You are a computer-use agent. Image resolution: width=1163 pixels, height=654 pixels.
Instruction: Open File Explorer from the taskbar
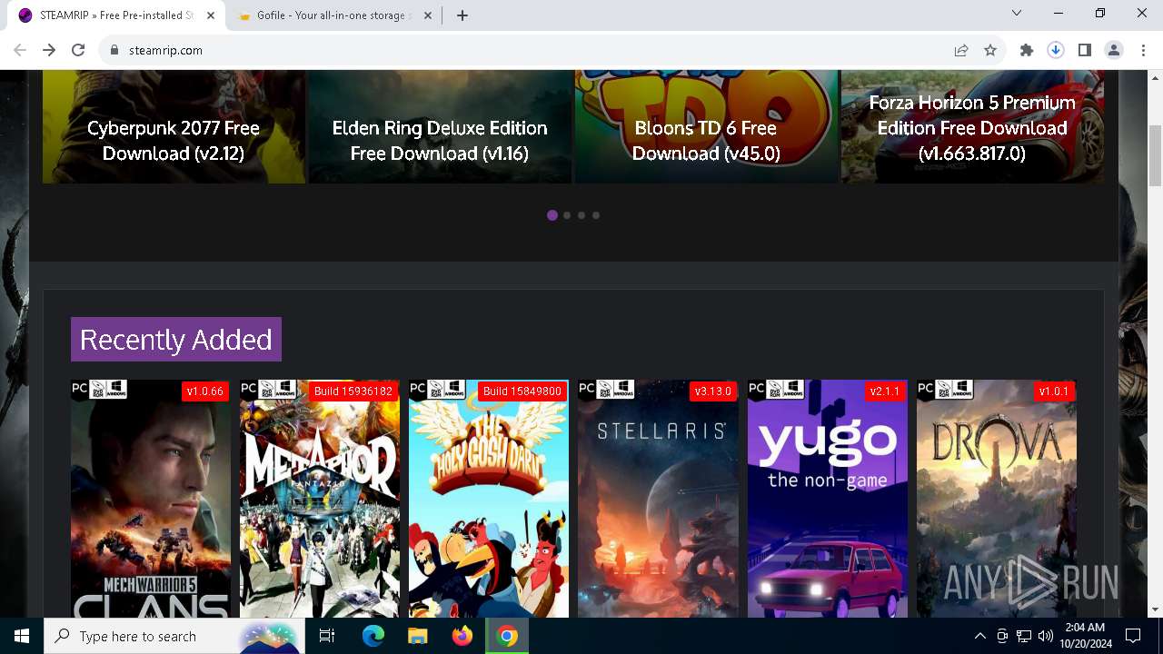point(418,636)
